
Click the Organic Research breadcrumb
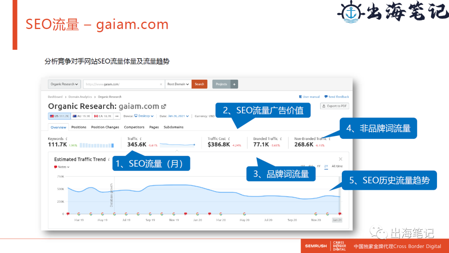[x=110, y=97]
